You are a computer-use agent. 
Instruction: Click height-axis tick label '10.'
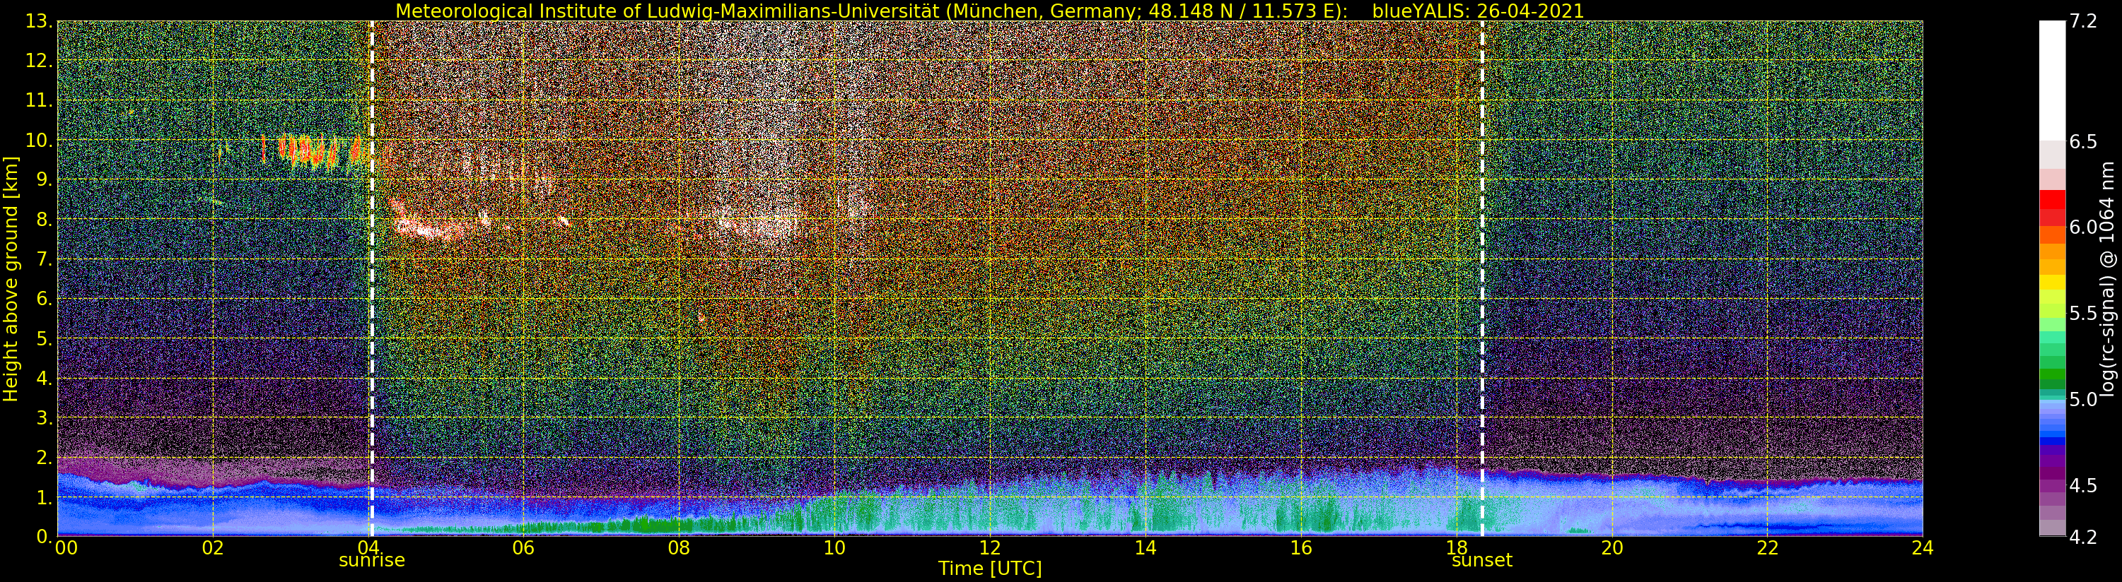[x=40, y=140]
